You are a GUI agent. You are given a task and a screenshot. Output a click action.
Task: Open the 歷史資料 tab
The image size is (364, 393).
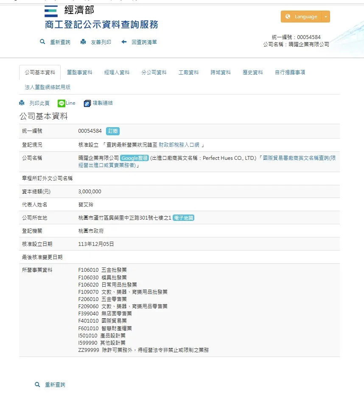pos(253,72)
